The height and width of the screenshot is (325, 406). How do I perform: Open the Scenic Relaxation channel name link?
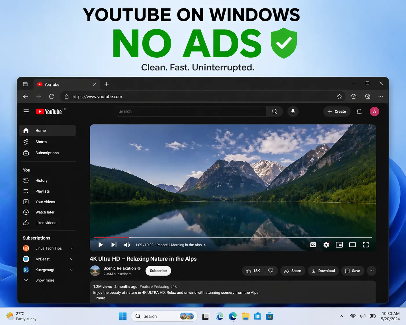pos(120,268)
